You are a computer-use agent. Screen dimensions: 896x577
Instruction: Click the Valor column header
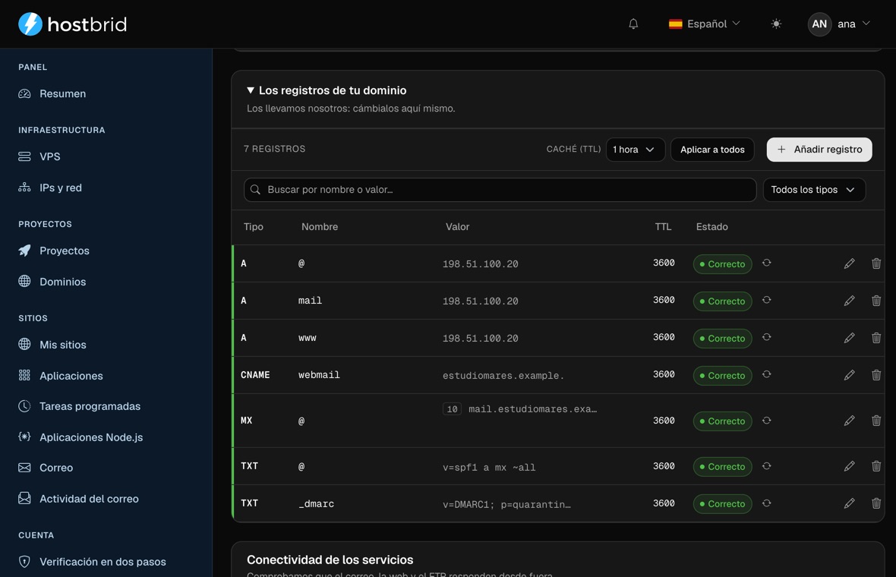(x=457, y=227)
